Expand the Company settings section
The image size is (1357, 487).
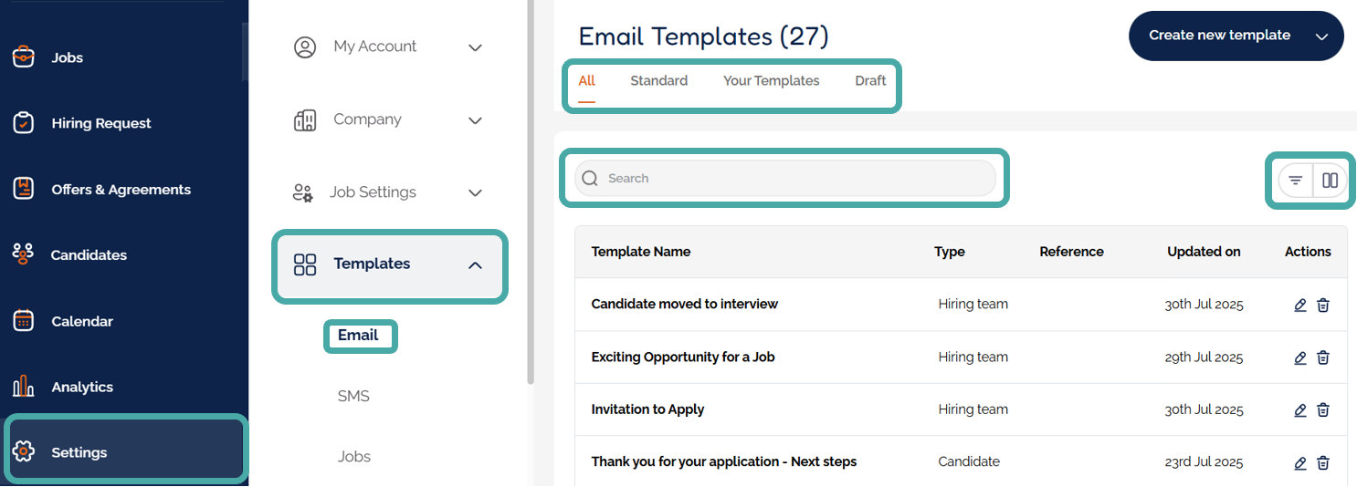pyautogui.click(x=475, y=120)
